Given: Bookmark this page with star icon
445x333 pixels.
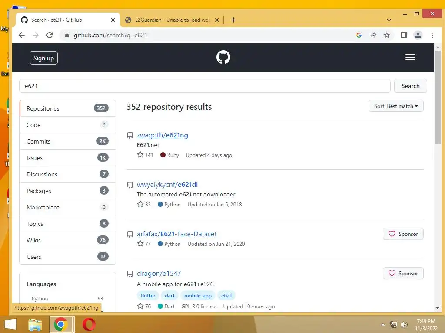Looking at the screenshot, I should [x=386, y=35].
